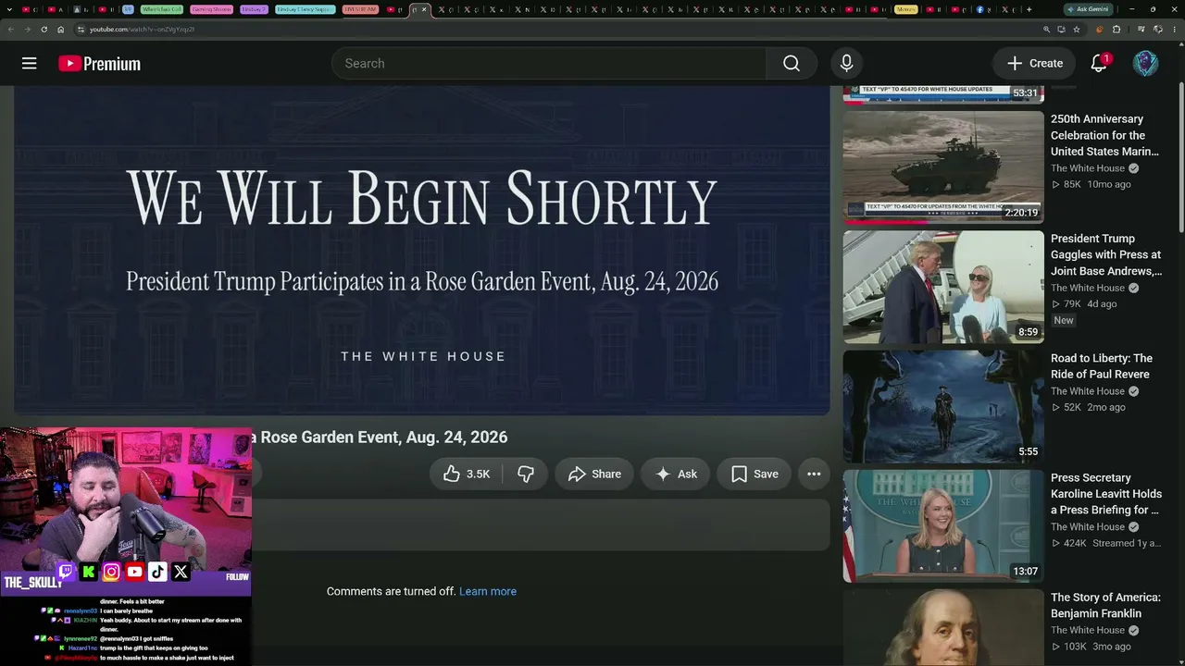Save the video to a playlist

tap(754, 474)
